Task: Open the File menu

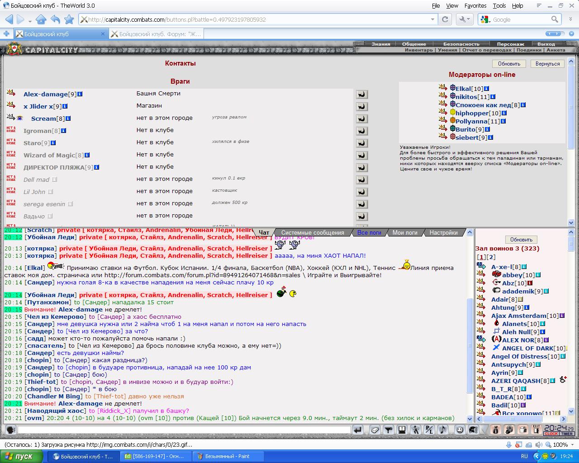Action: coord(436,5)
